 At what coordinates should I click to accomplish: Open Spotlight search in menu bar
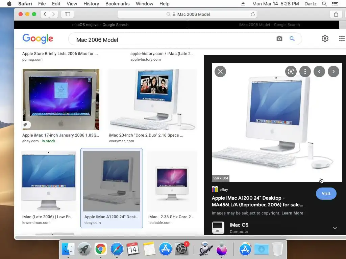click(x=324, y=4)
